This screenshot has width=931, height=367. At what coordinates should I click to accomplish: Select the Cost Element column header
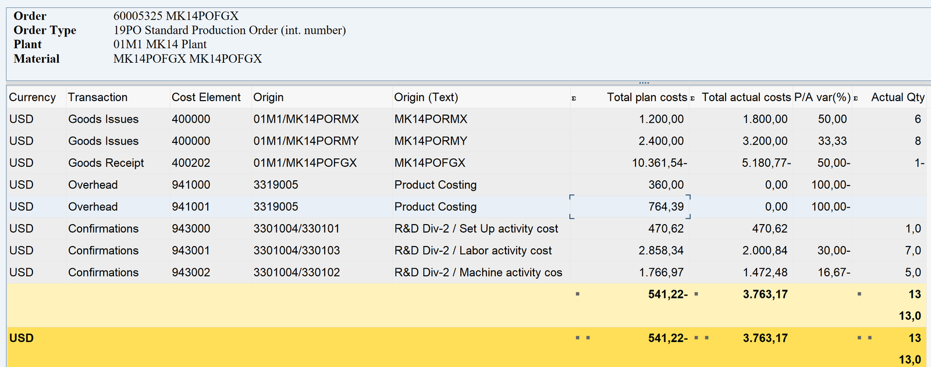pos(206,97)
